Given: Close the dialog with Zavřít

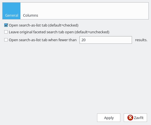Looking at the screenshot, I should [135, 118].
